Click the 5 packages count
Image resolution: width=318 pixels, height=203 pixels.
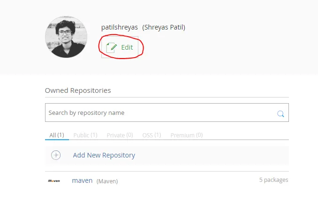coord(273,180)
